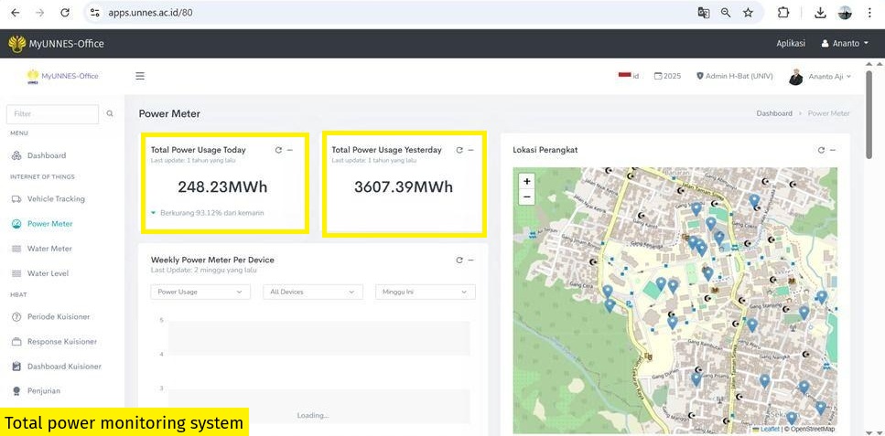Collapse the Weekly Power Meter card

pyautogui.click(x=471, y=261)
